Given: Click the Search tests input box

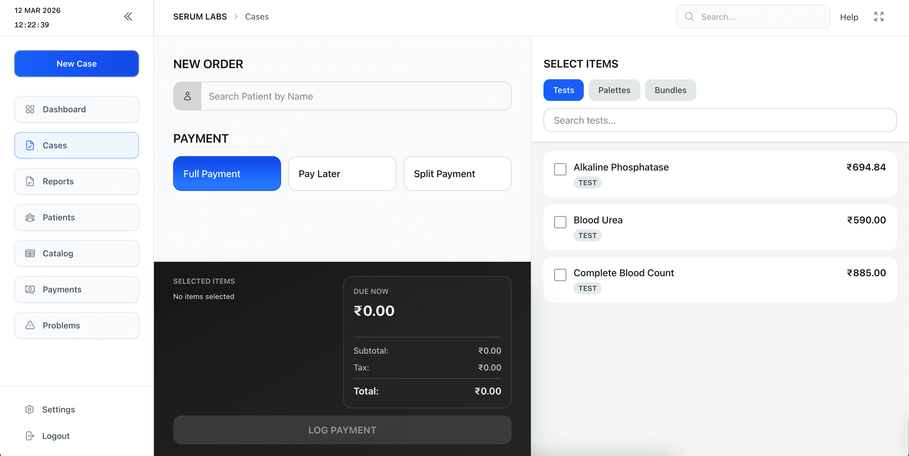Looking at the screenshot, I should [720, 120].
